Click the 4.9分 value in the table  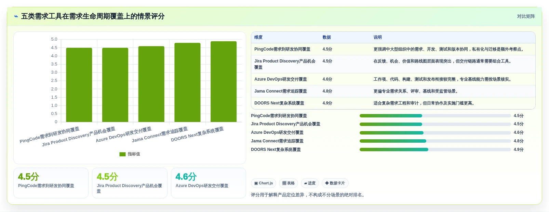327,103
